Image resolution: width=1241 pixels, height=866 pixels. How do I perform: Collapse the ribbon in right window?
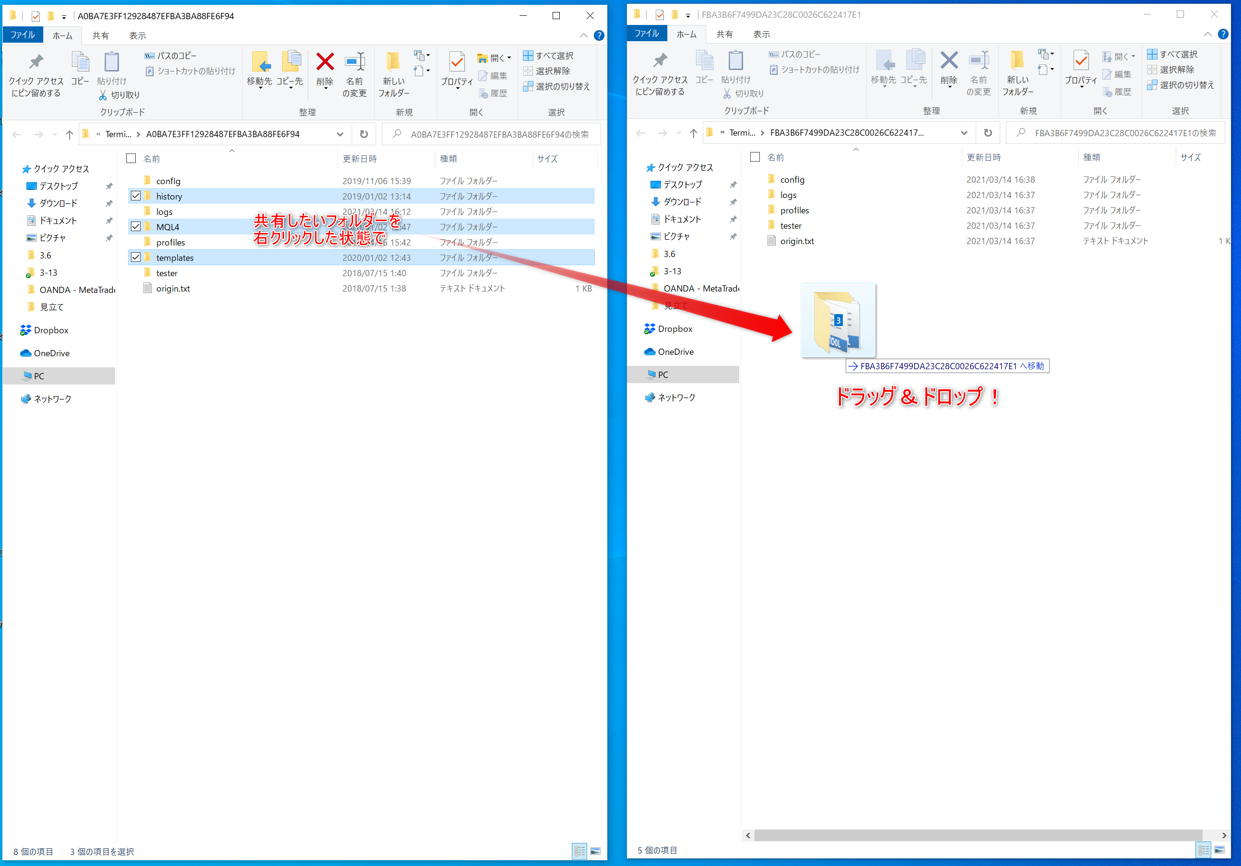click(1207, 34)
